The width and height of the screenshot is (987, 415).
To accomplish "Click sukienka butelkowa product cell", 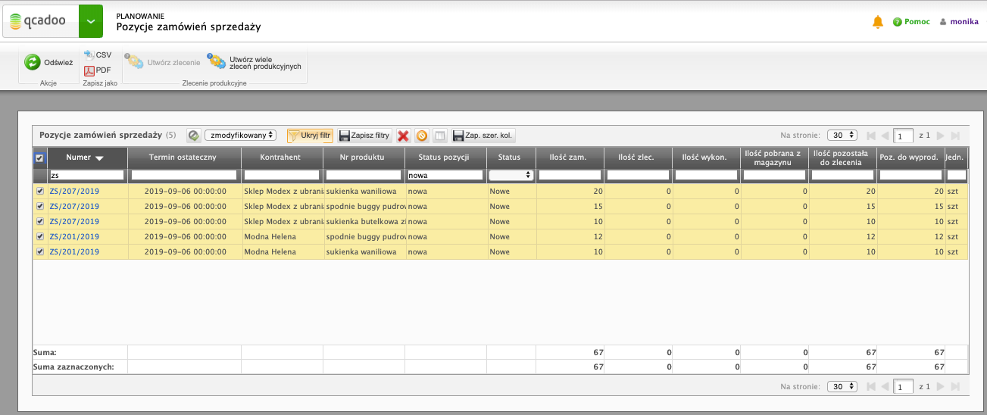I will tap(364, 222).
